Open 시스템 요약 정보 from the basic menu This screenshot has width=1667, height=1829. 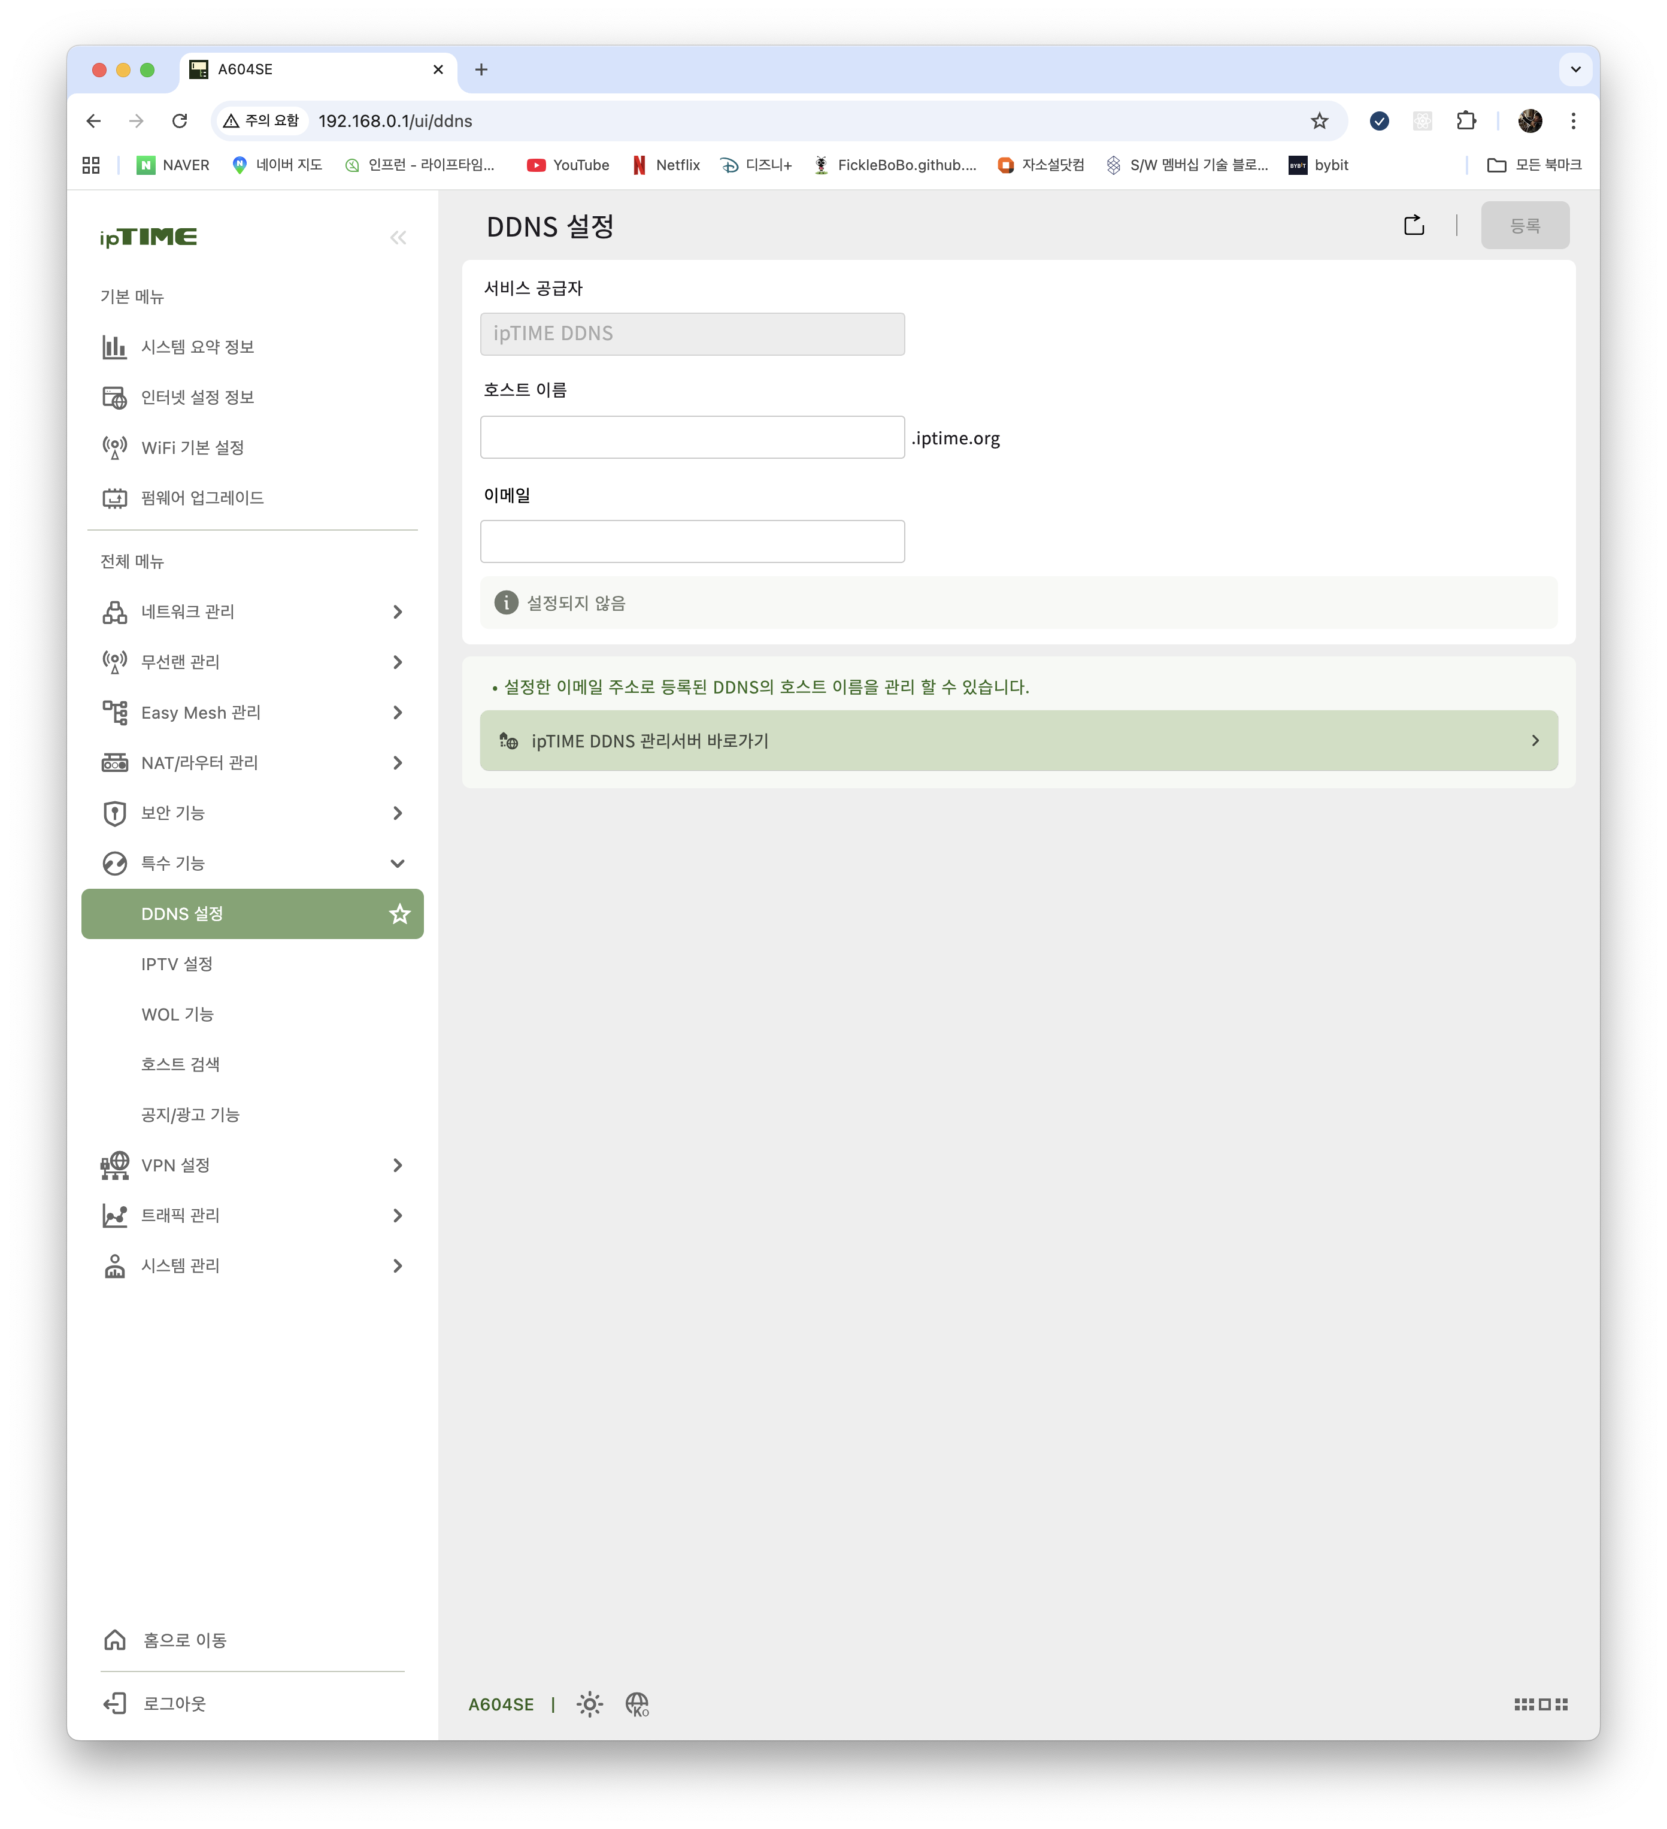197,347
